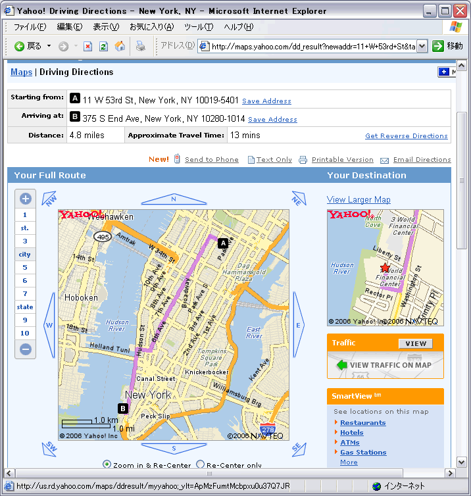Select Re-Center only radio option
This screenshot has height=496, width=471.
(200, 464)
